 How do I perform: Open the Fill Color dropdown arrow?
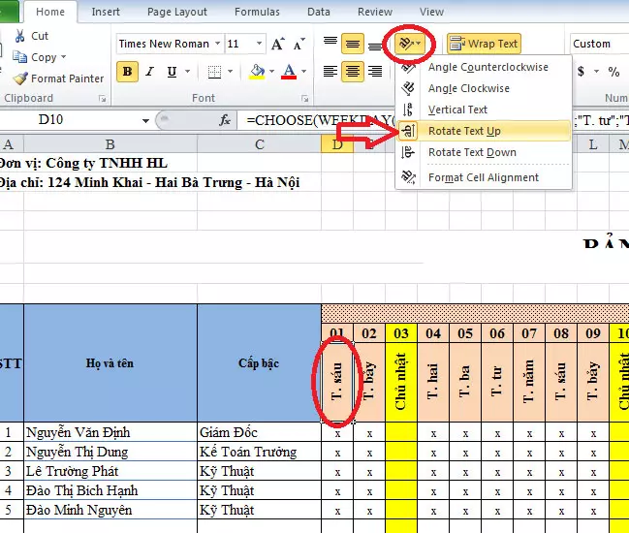(271, 72)
